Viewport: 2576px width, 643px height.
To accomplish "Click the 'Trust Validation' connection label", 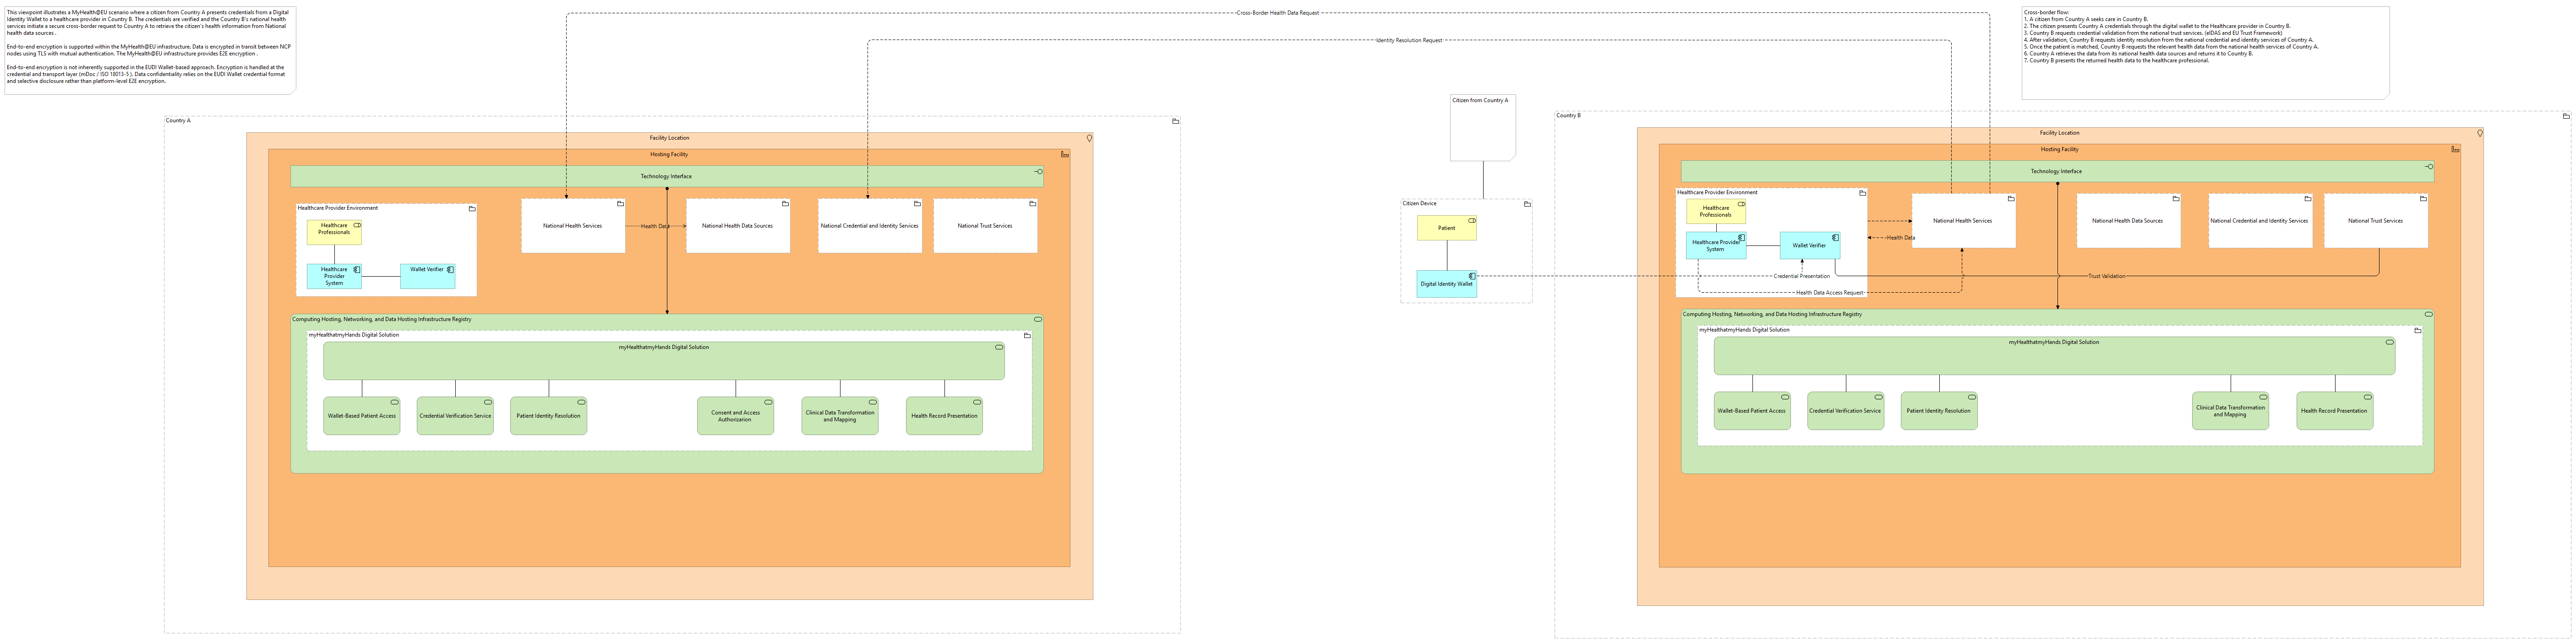I will pyautogui.click(x=2107, y=276).
